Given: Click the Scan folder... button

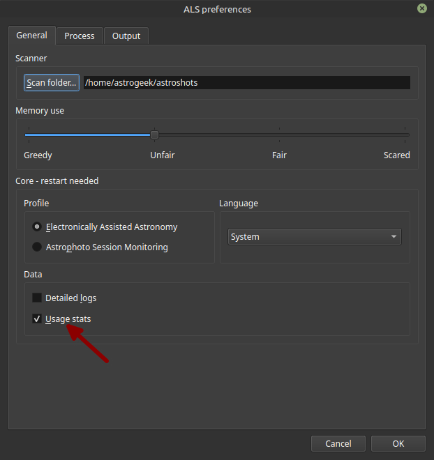Looking at the screenshot, I should (x=52, y=83).
